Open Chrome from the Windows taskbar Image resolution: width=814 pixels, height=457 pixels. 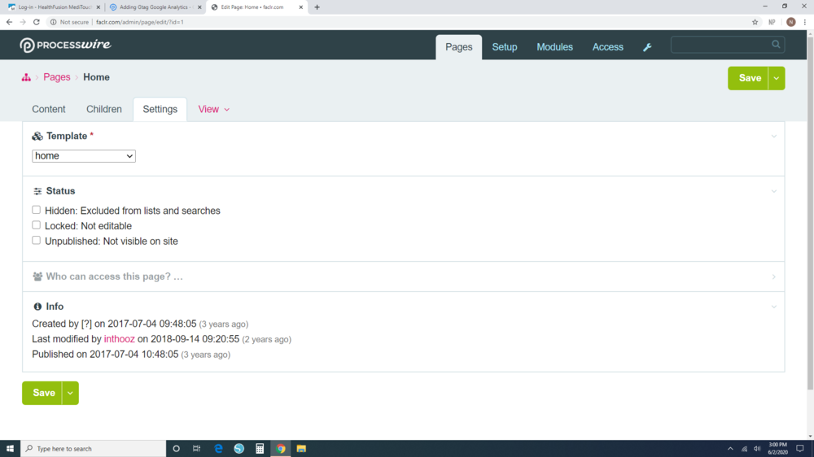[281, 448]
